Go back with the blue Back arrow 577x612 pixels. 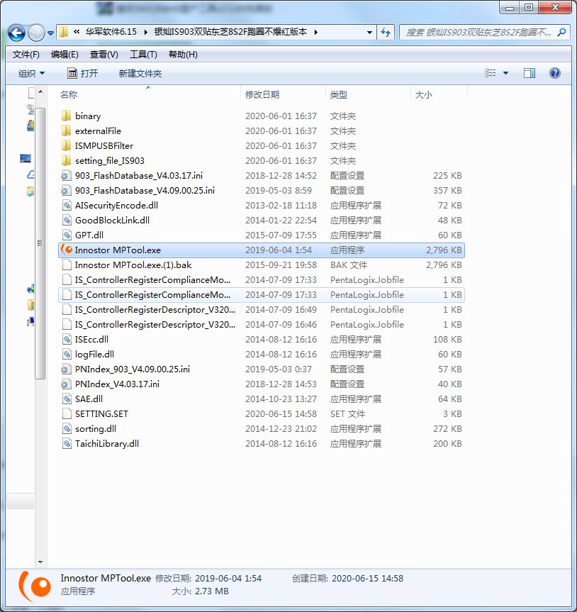pyautogui.click(x=16, y=33)
